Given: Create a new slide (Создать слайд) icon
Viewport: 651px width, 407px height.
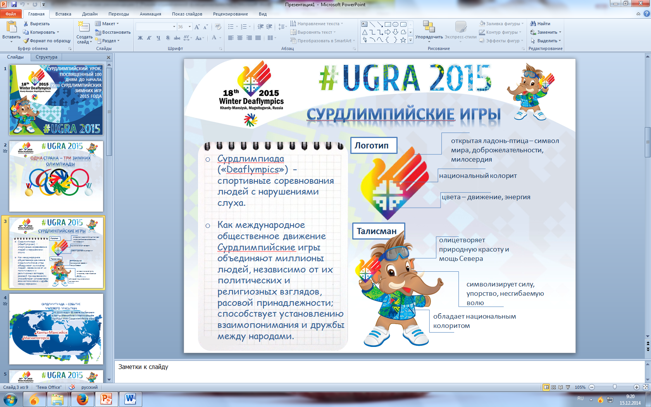Looking at the screenshot, I should [84, 27].
